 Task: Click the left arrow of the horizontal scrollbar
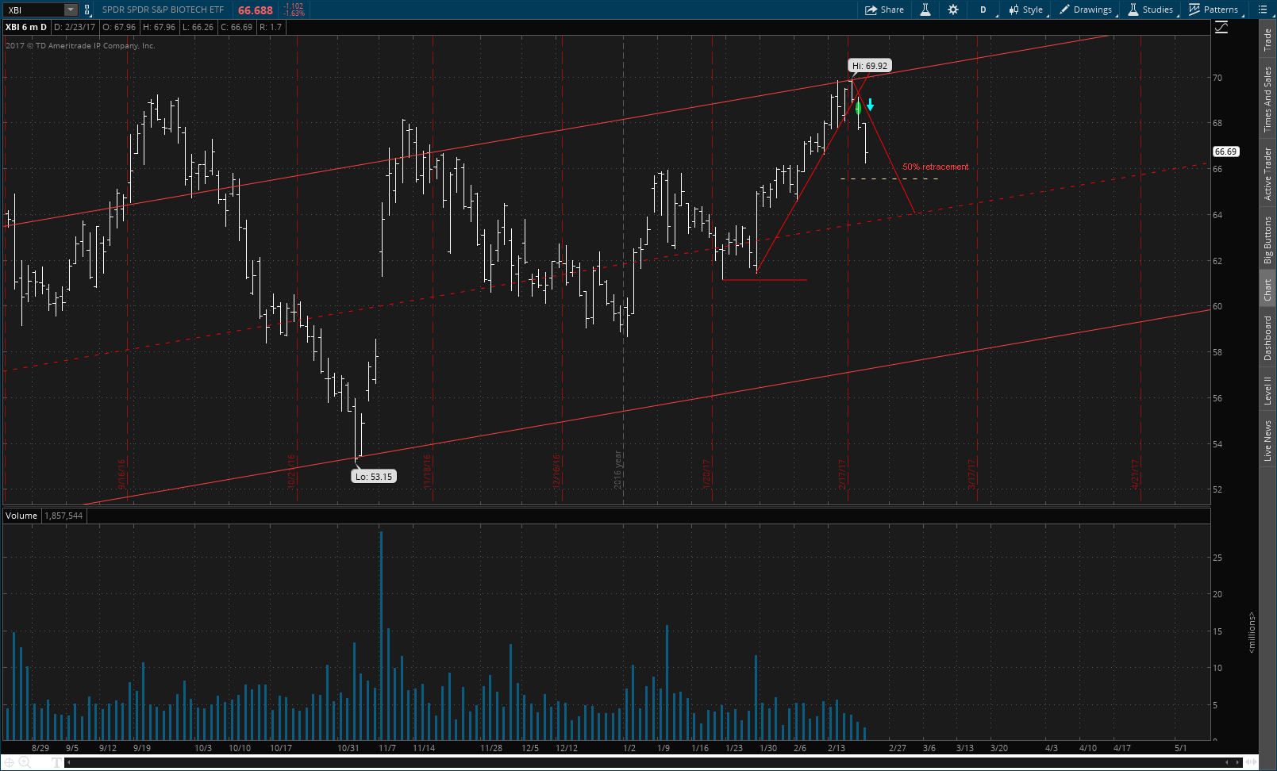coord(68,762)
